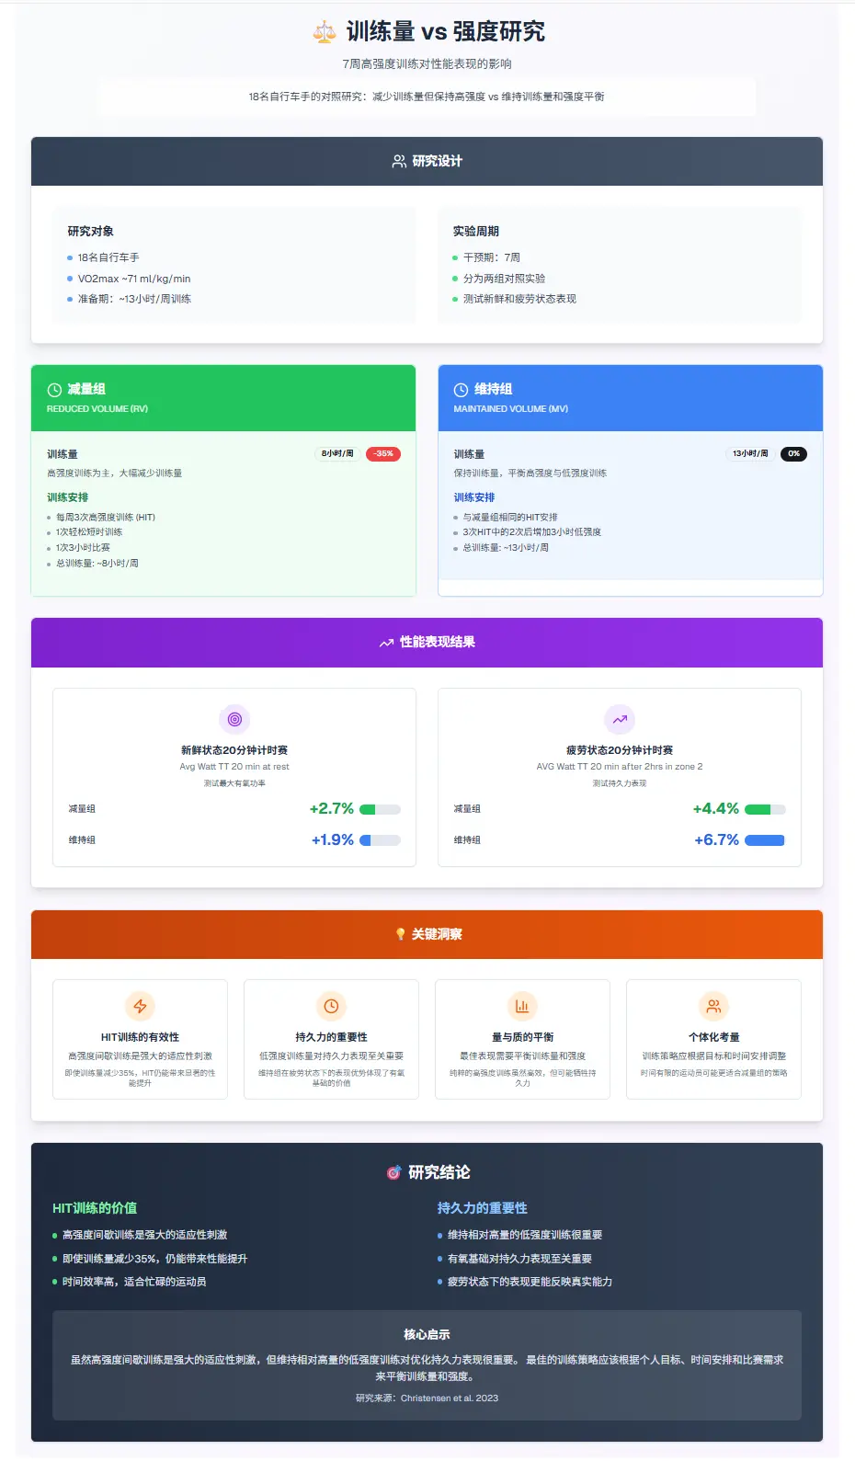855x1461 pixels.
Task: Click the 个体化考量 card title
Action: 713,1037
